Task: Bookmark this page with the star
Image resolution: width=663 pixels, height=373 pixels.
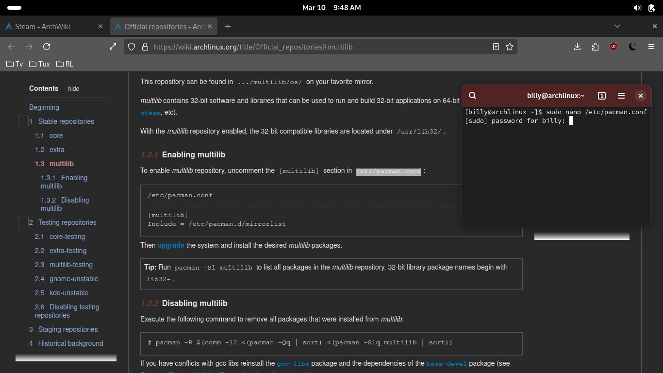Action: (510, 47)
